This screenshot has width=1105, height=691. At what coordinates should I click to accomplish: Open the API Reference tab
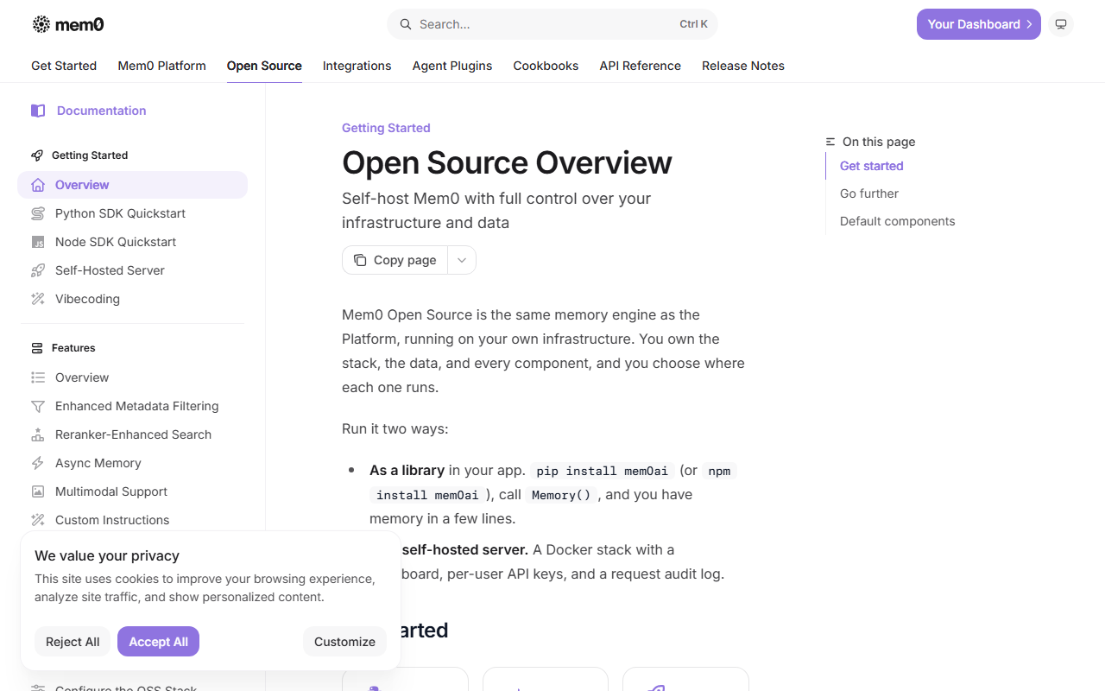click(641, 66)
